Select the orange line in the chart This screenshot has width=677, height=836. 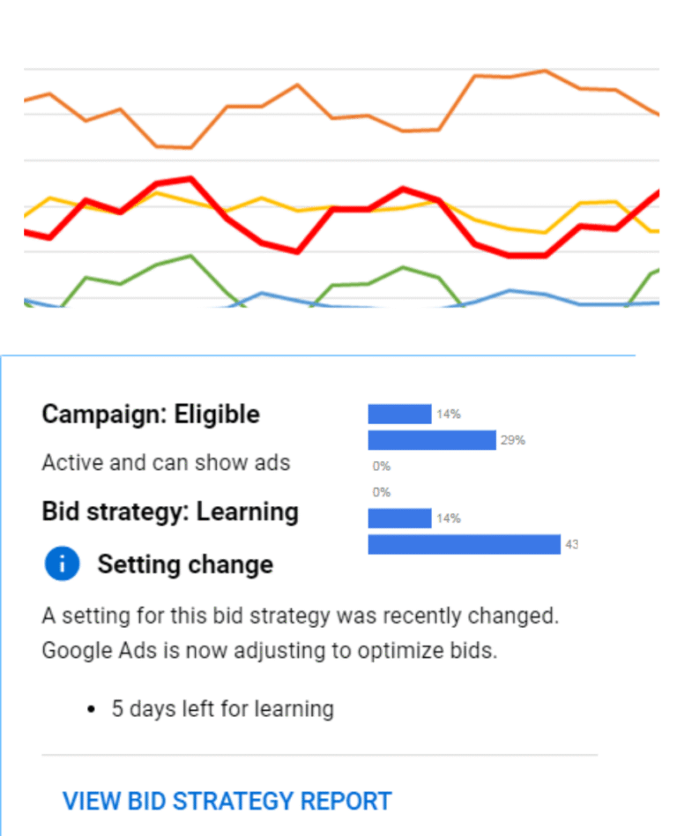pos(476,76)
